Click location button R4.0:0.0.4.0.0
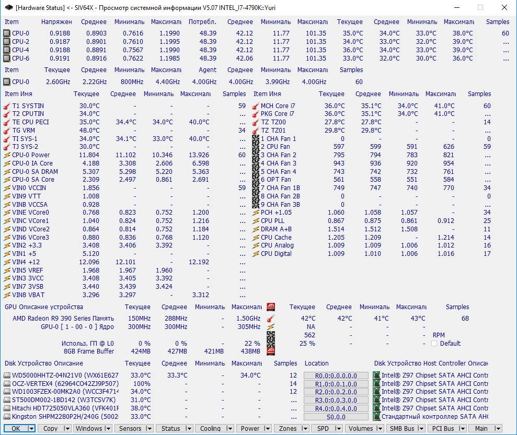The image size is (517, 435). point(336,409)
